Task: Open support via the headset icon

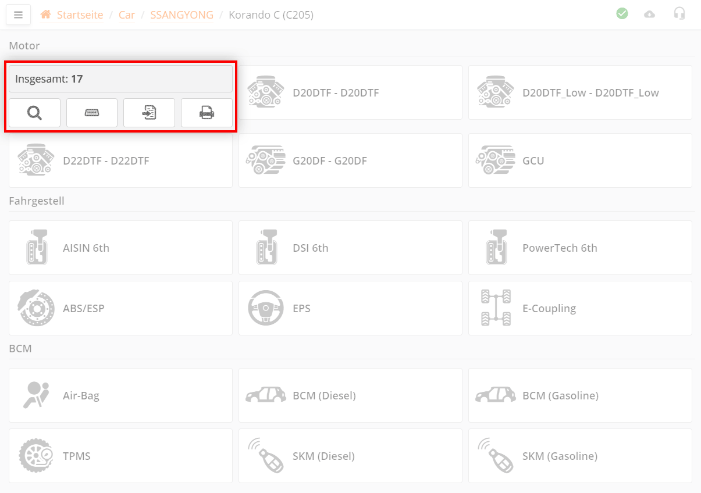Action: pyautogui.click(x=679, y=14)
